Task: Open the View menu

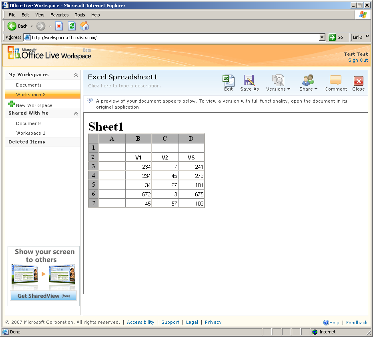Action: [x=40, y=15]
